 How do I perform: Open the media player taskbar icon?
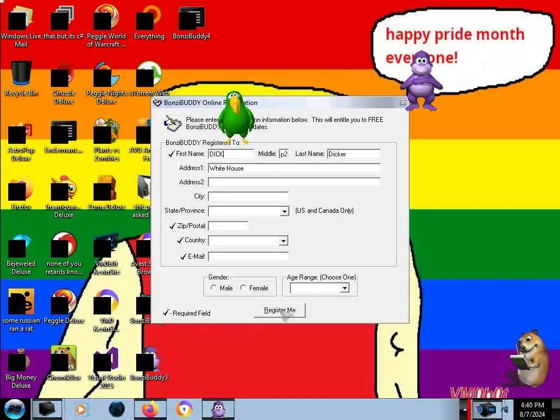point(81,409)
